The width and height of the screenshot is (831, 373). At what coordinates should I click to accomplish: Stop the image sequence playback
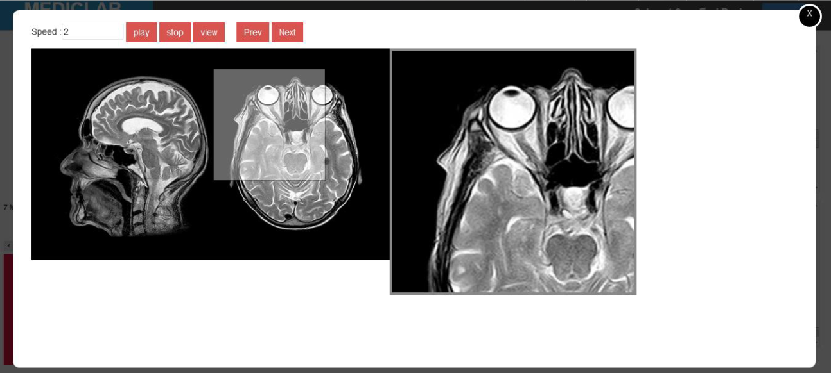pos(175,32)
